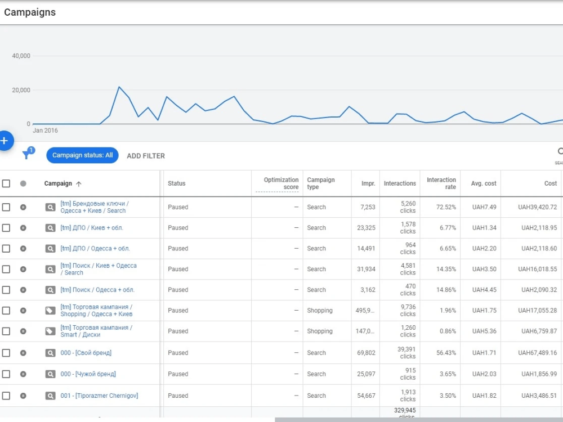Sort by Interaction rate column header
The height and width of the screenshot is (422, 563).
tap(441, 183)
